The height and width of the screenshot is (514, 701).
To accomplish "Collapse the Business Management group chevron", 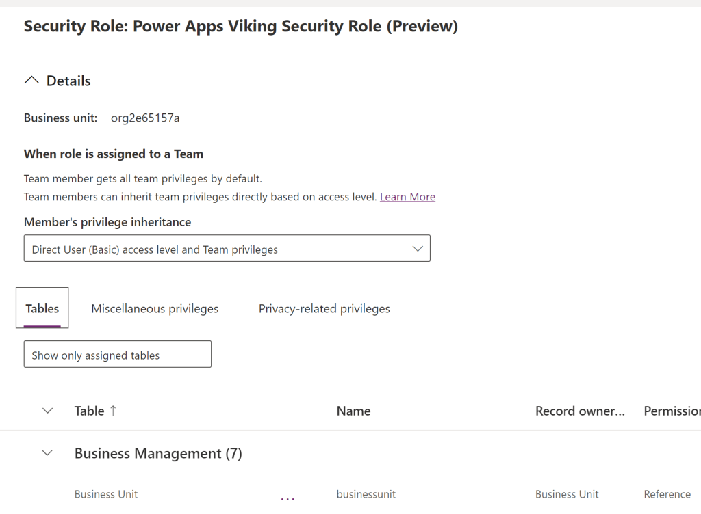I will tap(47, 453).
